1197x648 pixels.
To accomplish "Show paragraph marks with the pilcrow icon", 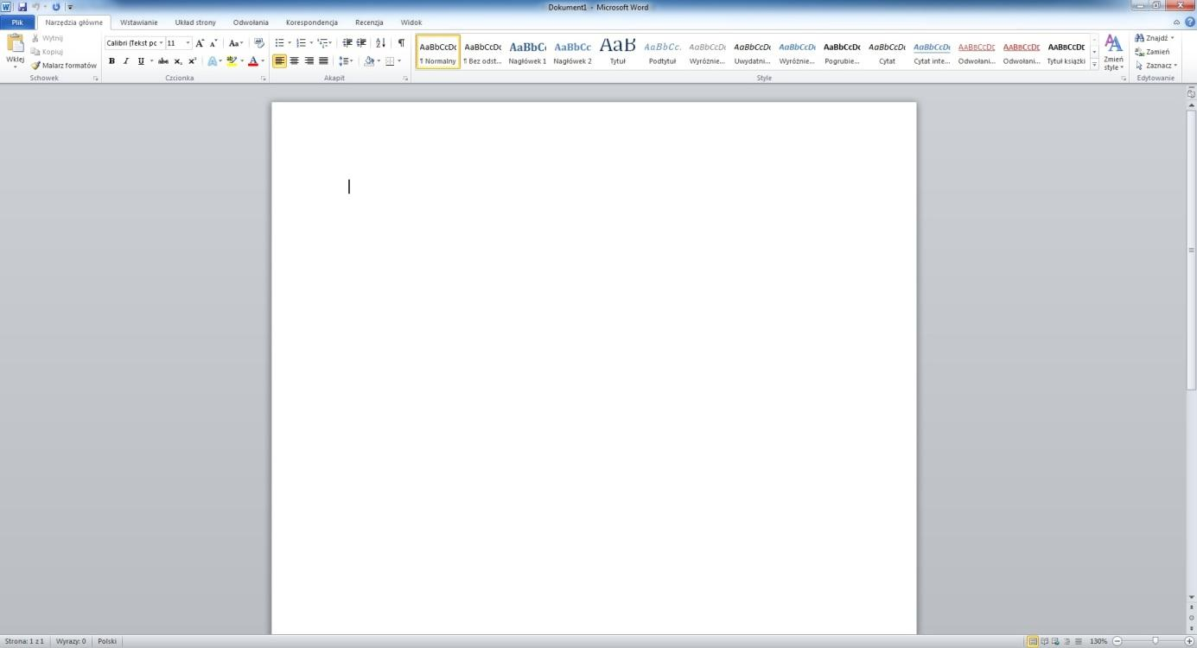I will pyautogui.click(x=401, y=43).
